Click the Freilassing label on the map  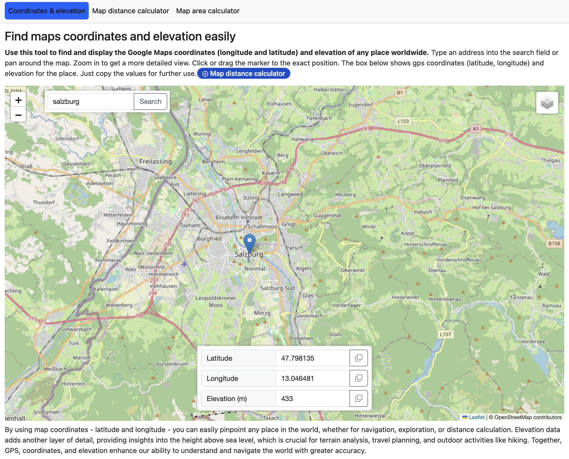[155, 161]
